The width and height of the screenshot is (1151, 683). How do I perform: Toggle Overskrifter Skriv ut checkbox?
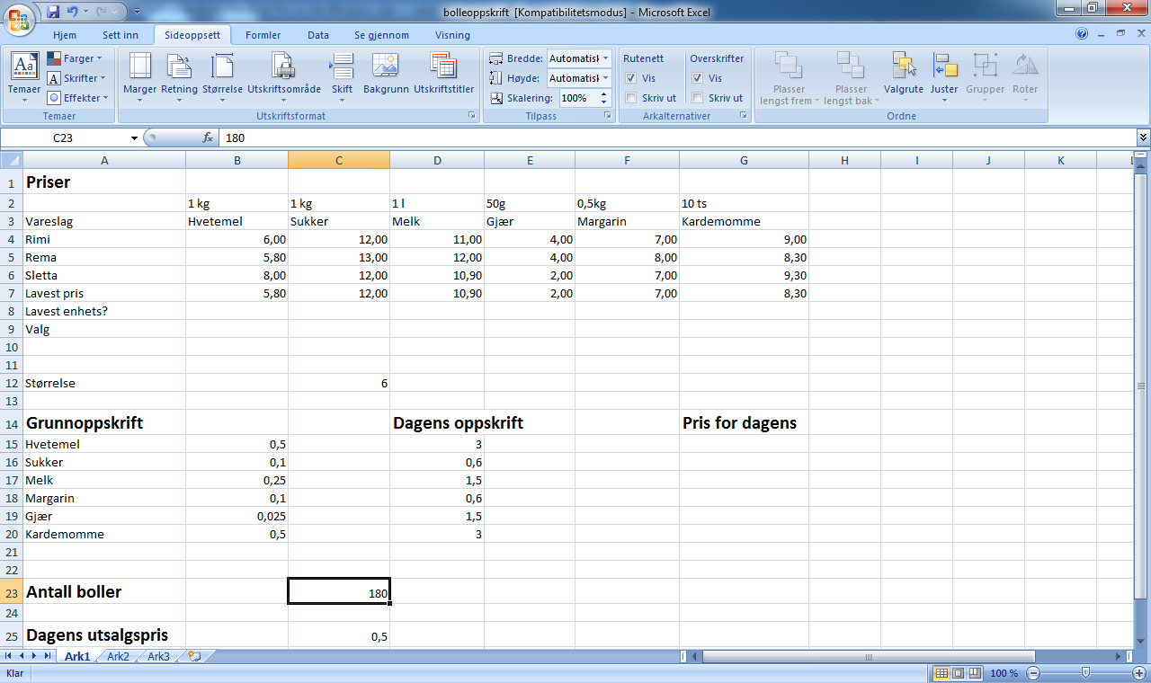[697, 98]
